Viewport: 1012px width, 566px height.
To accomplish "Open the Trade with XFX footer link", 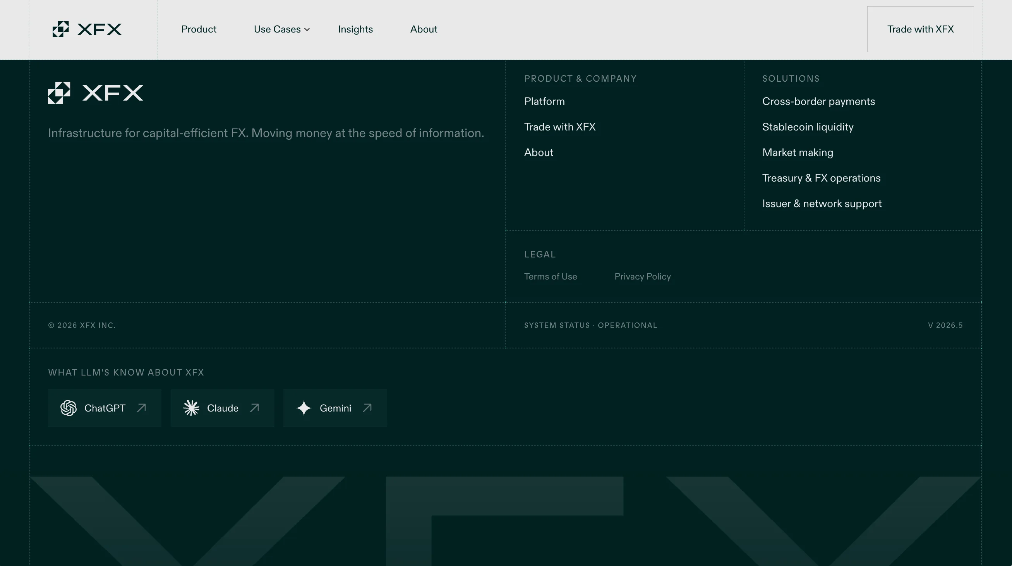I will pyautogui.click(x=560, y=127).
